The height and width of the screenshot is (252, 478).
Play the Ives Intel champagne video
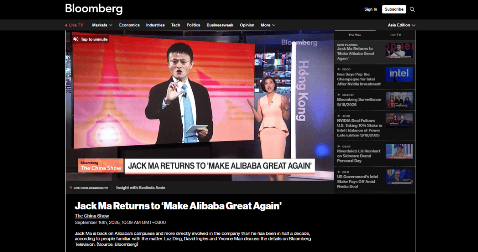click(358, 79)
